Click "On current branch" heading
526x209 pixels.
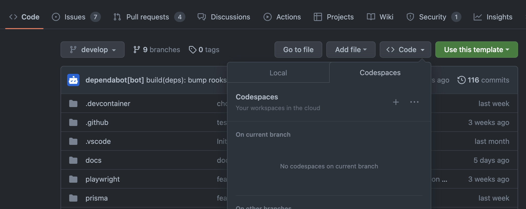point(263,134)
